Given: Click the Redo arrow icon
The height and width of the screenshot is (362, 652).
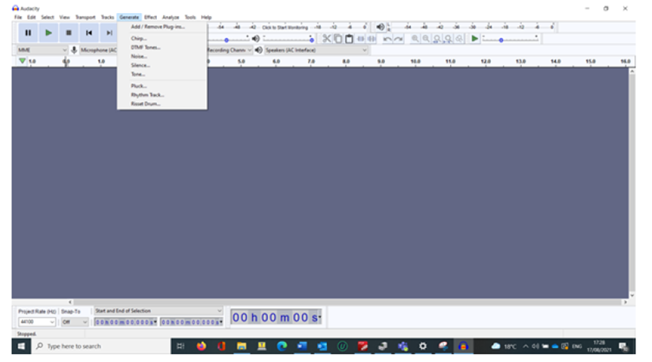Looking at the screenshot, I should point(398,39).
